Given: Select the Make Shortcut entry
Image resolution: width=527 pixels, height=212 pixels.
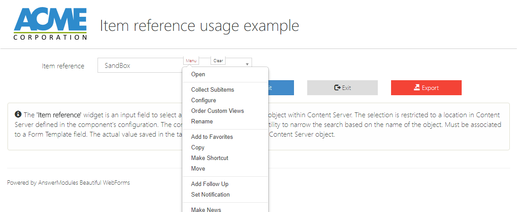Looking at the screenshot, I should pos(210,158).
